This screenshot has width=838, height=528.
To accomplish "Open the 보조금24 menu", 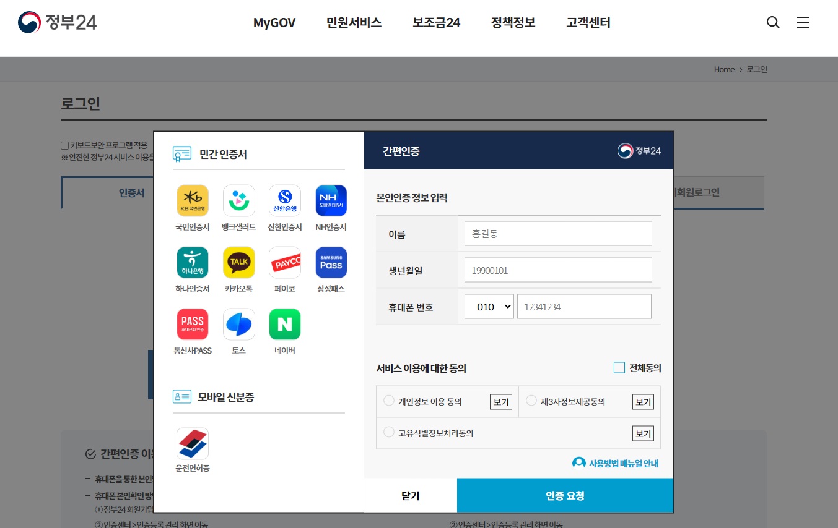I will coord(437,23).
